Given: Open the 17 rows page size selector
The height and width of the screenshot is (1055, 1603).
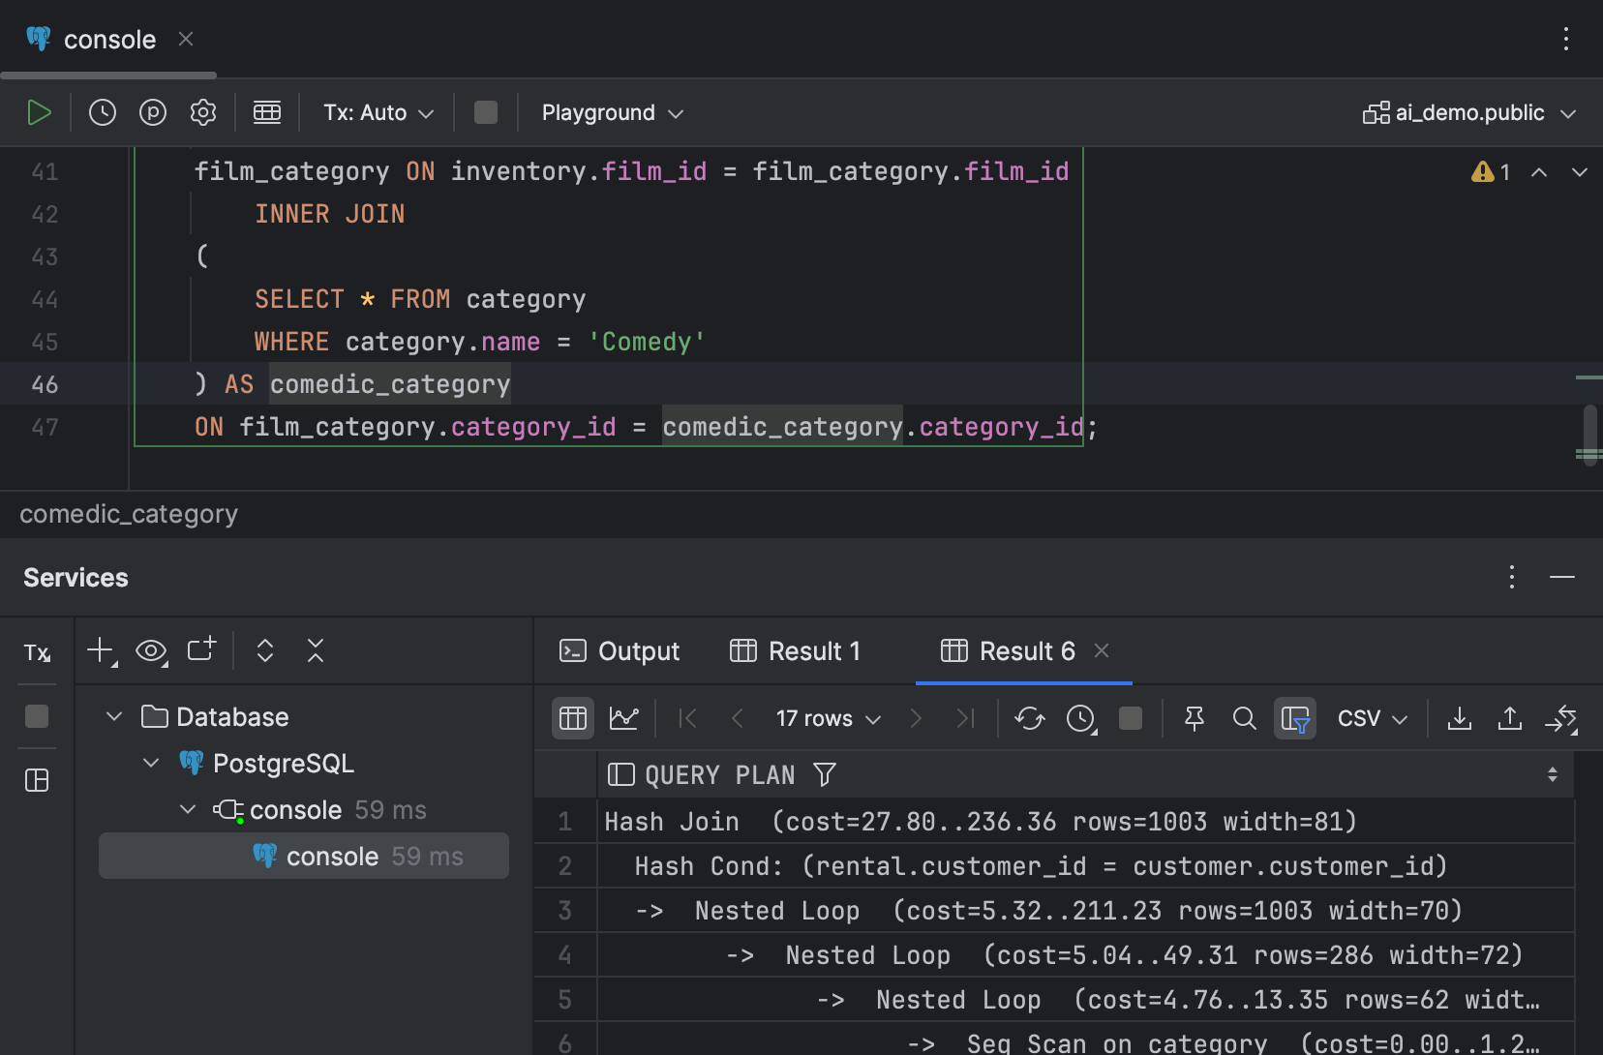Looking at the screenshot, I should [x=825, y=718].
